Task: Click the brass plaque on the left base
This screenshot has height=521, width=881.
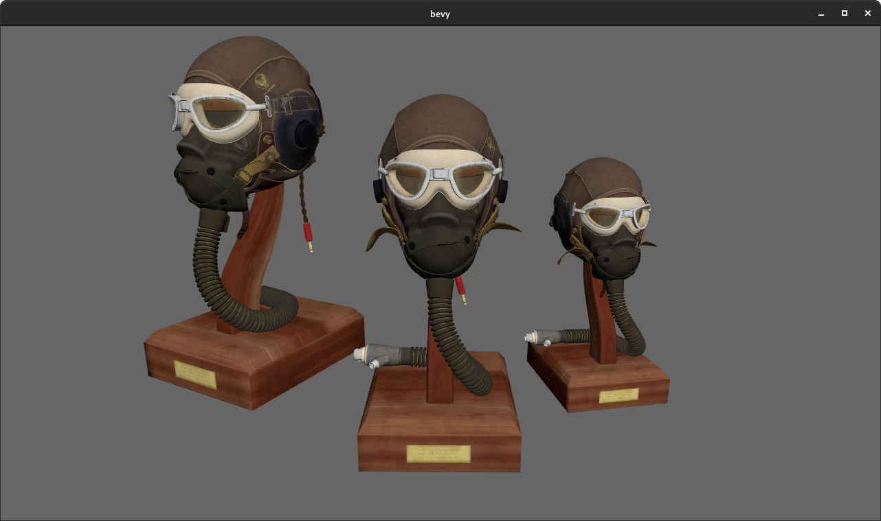Action: (195, 375)
